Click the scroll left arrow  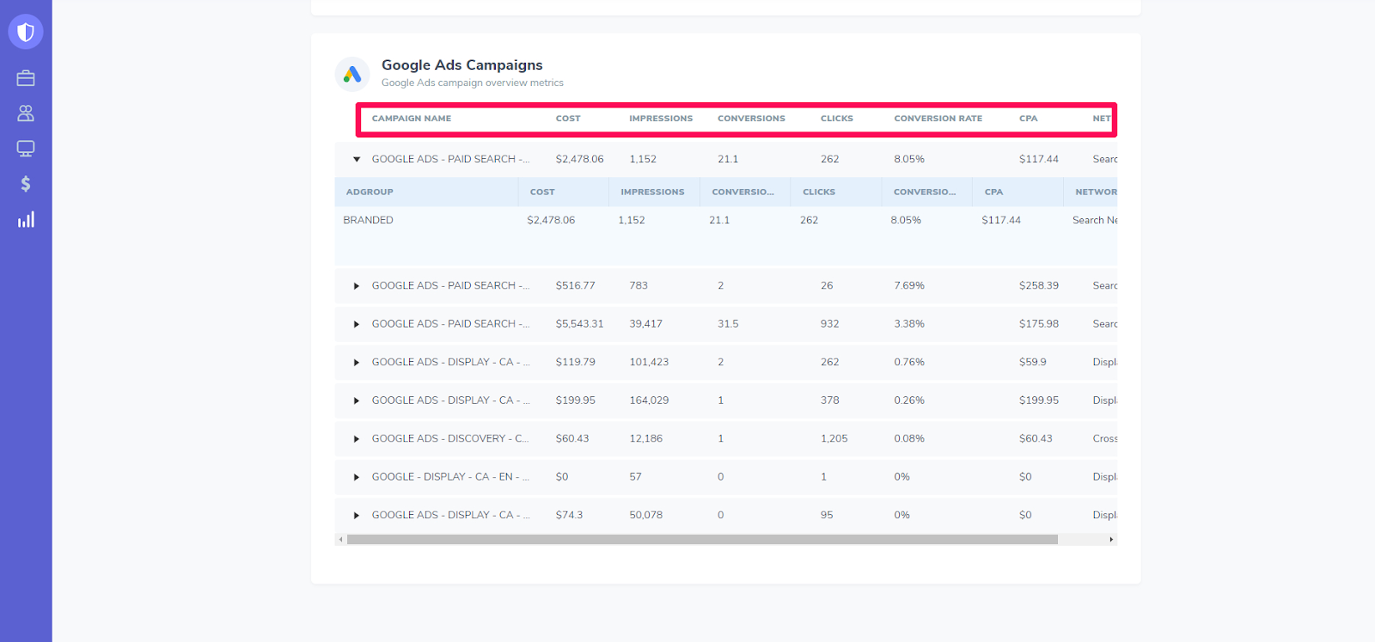pos(341,540)
